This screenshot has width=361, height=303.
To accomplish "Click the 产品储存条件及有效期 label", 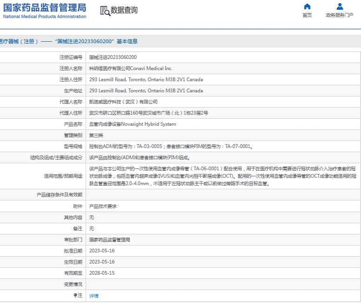I will point(59,195).
